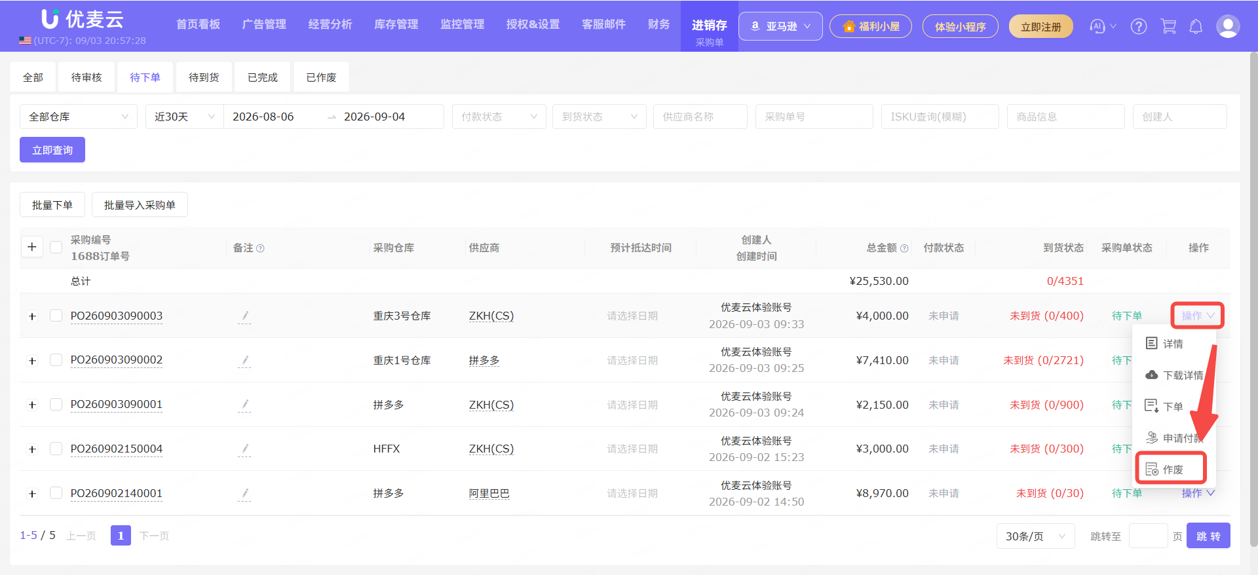Click the page scrollbar on right edge

1253,299
